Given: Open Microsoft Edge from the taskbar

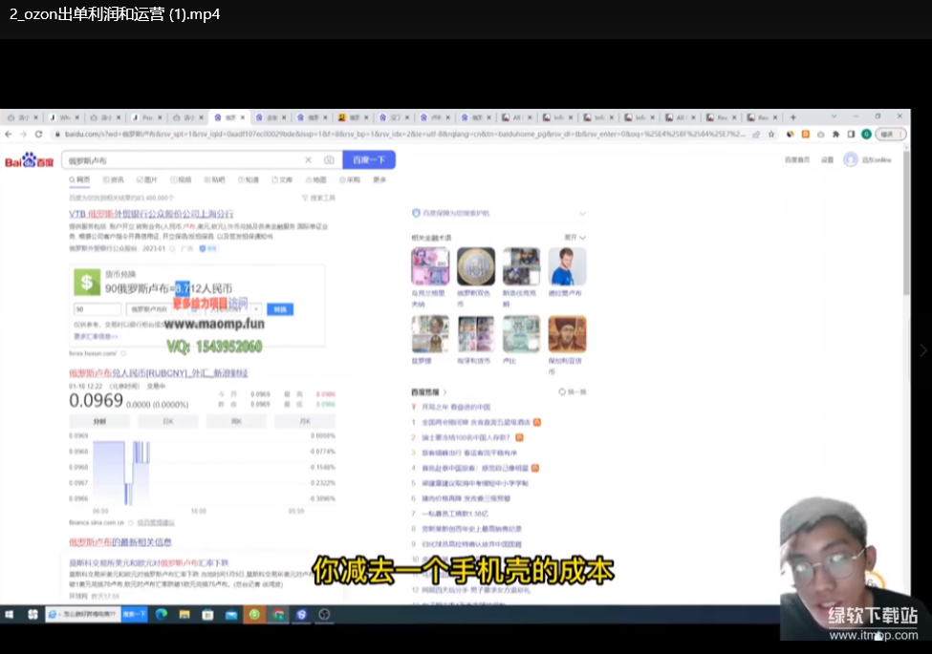Looking at the screenshot, I should click(x=162, y=614).
